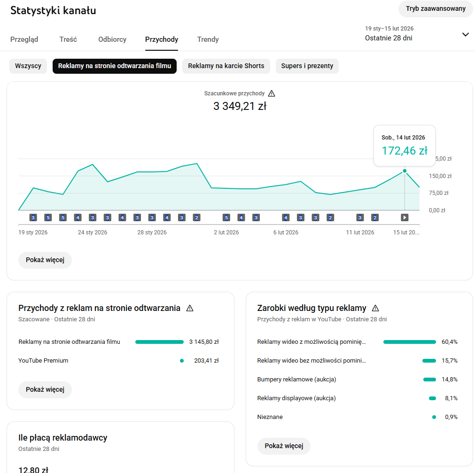Expand Pokaż więcej in the ad type card

[x=284, y=446]
